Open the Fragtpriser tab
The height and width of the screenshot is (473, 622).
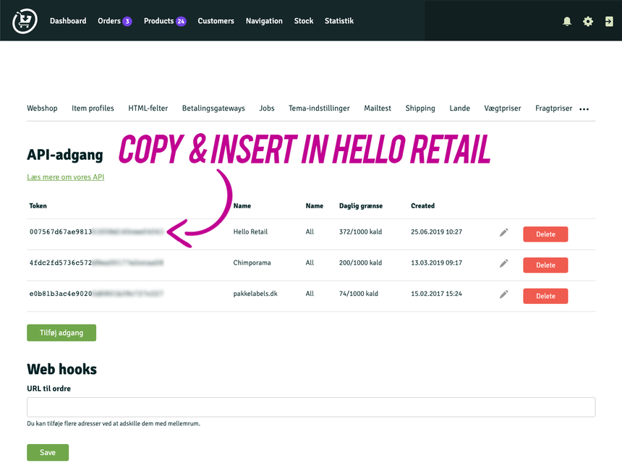point(553,108)
